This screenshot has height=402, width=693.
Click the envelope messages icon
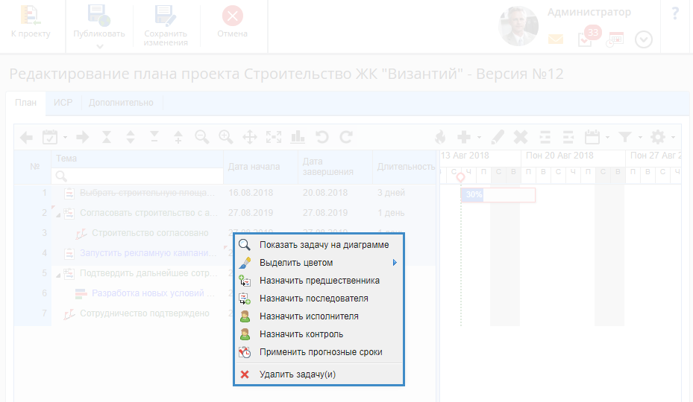pyautogui.click(x=556, y=39)
